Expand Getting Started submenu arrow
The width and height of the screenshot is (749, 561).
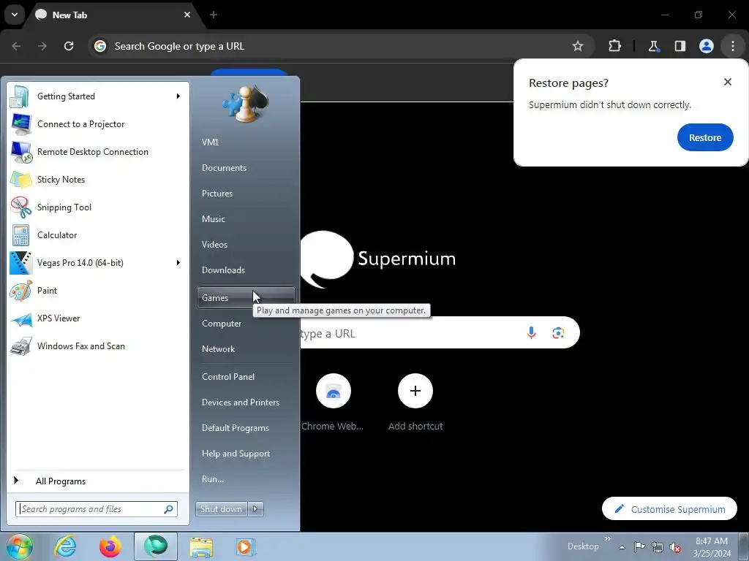[178, 96]
